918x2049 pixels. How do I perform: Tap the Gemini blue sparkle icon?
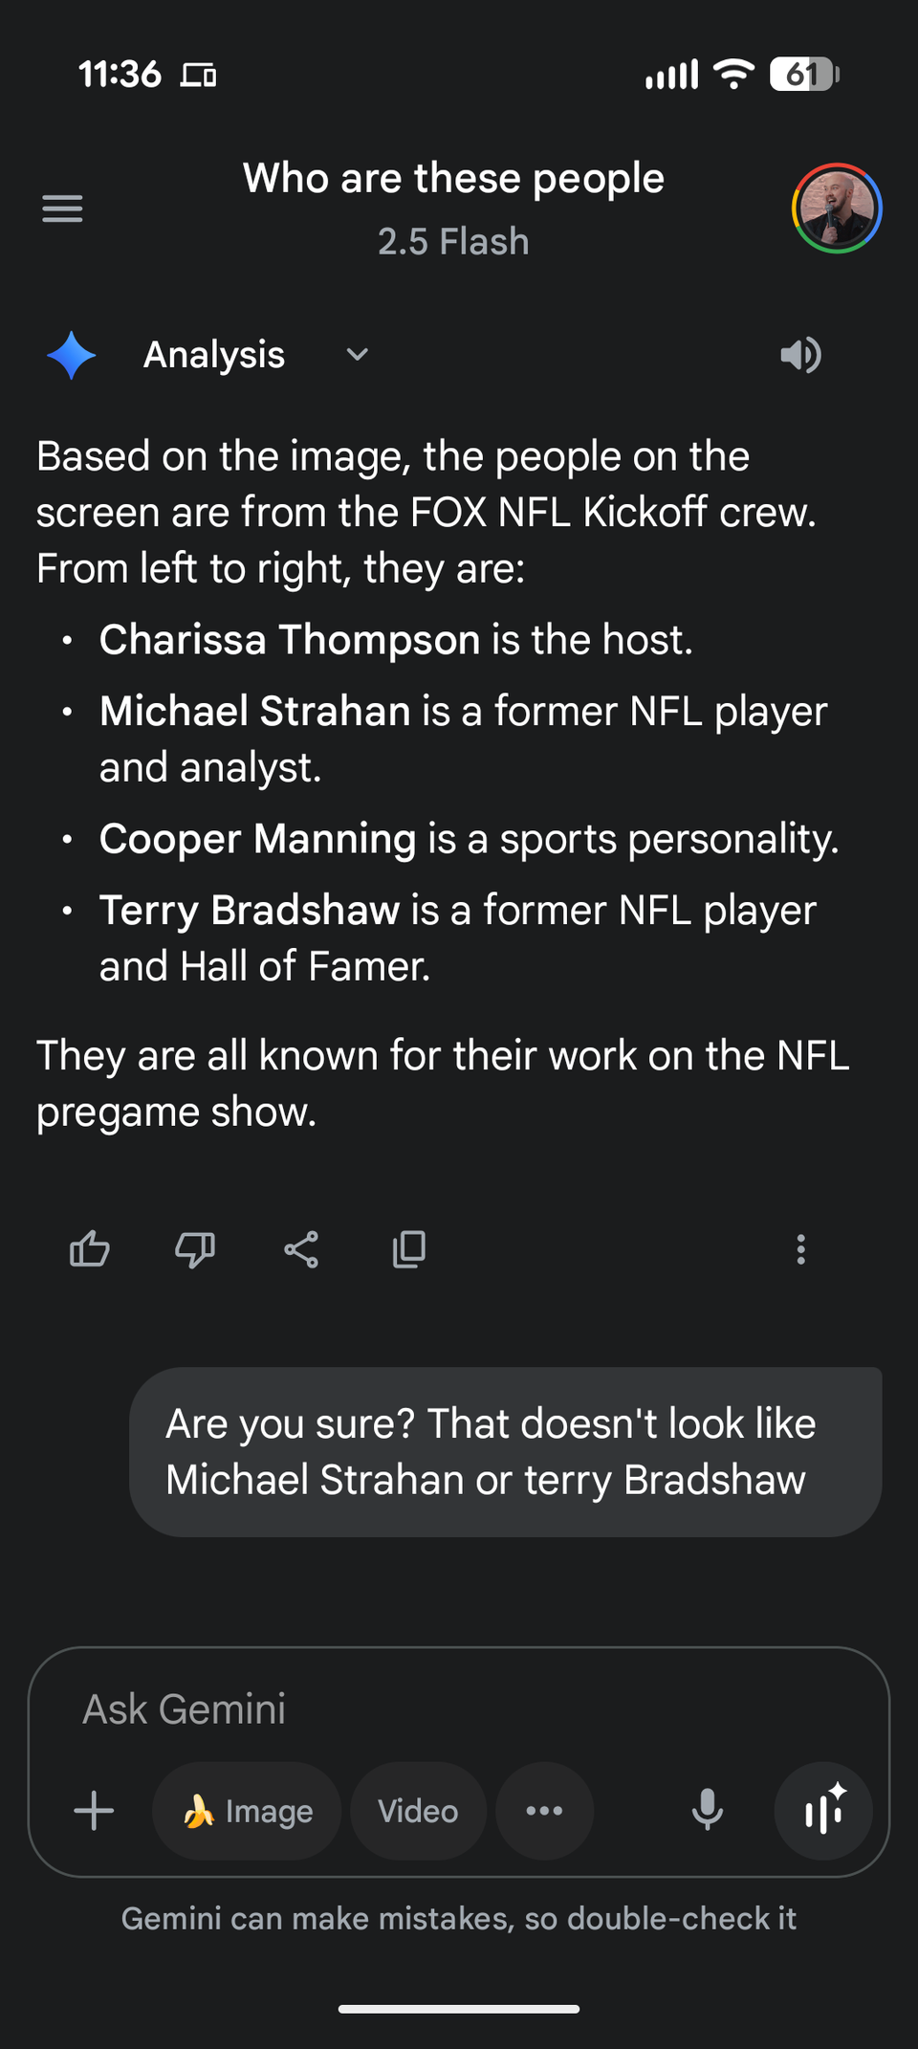[72, 355]
